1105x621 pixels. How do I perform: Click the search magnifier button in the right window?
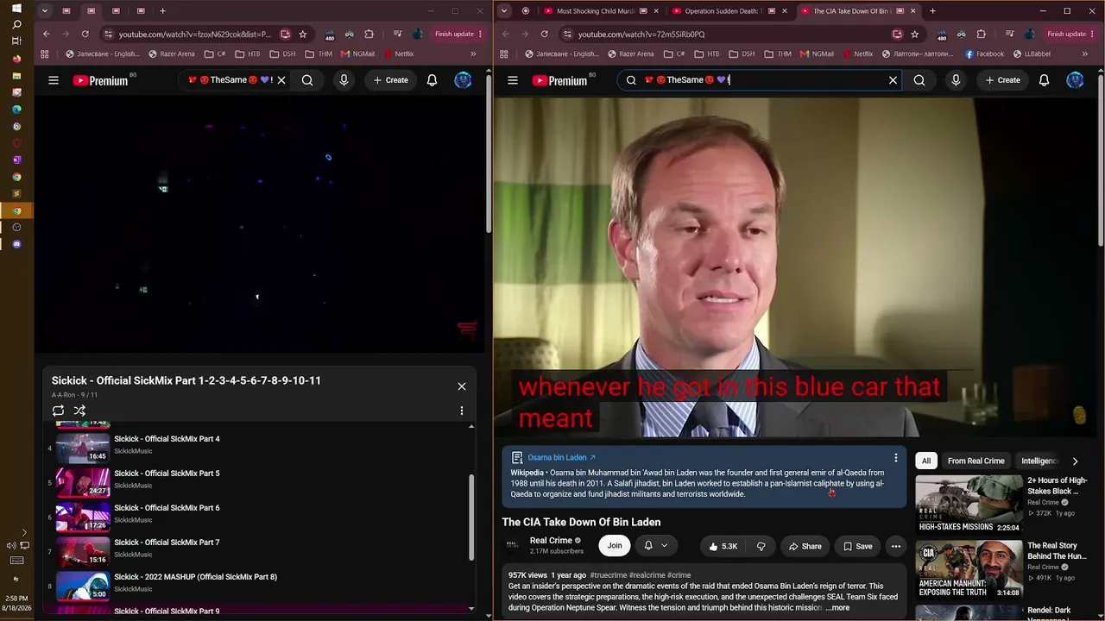tap(919, 80)
